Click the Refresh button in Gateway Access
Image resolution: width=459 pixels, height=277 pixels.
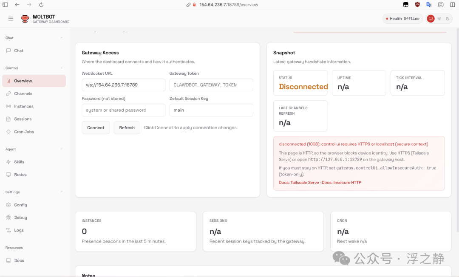coord(127,128)
